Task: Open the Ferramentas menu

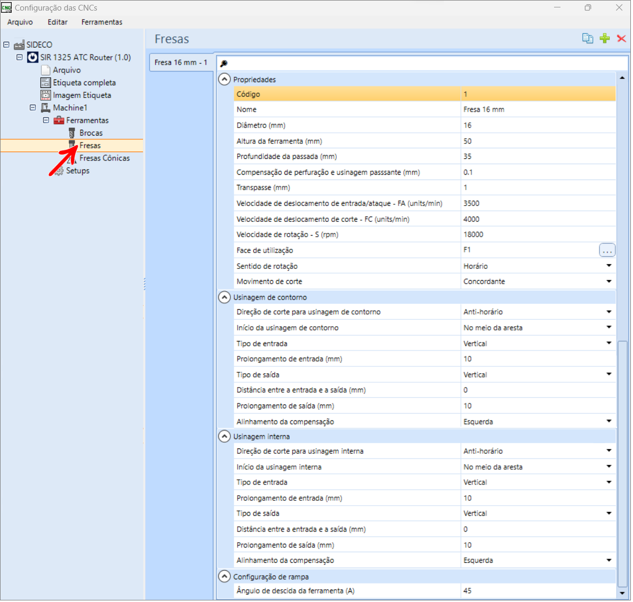Action: click(102, 22)
